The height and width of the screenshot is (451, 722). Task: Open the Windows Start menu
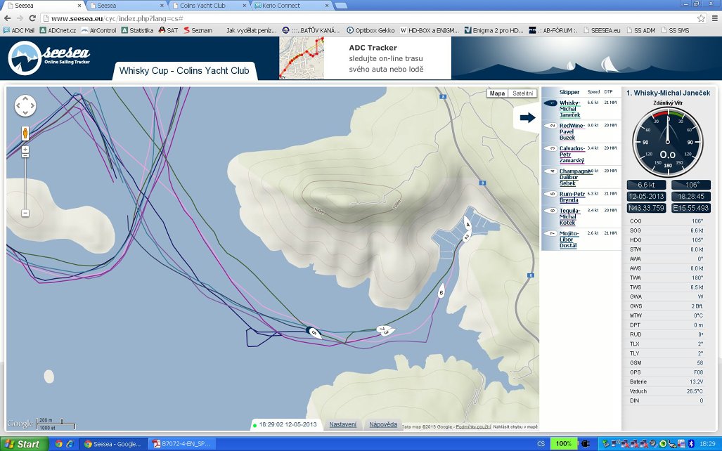(22, 444)
